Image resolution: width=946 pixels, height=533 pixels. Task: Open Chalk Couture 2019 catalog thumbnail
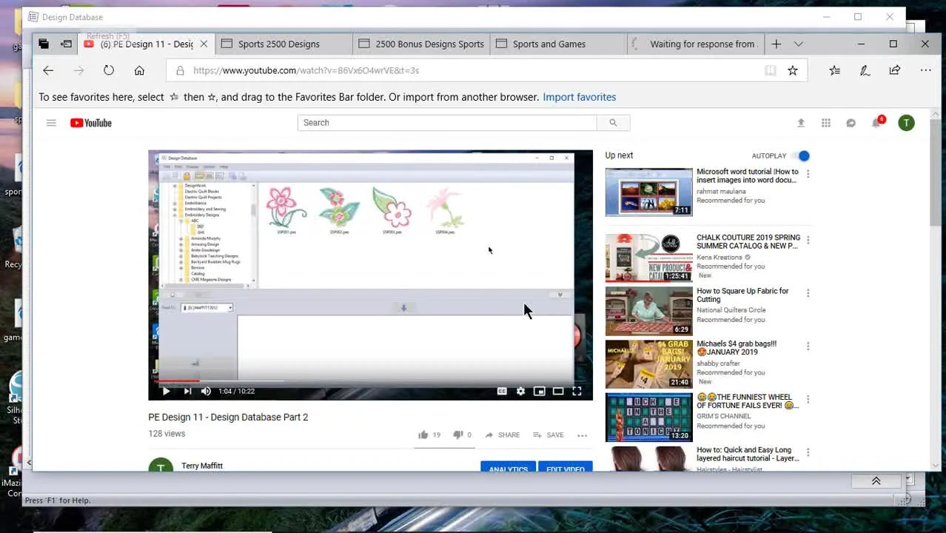pyautogui.click(x=648, y=258)
